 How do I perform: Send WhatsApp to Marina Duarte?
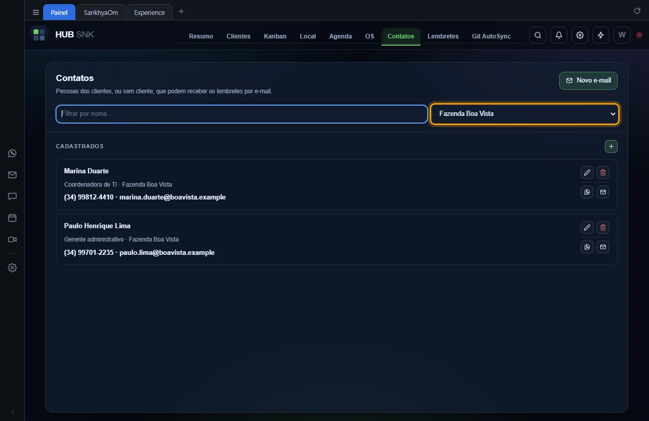point(587,192)
